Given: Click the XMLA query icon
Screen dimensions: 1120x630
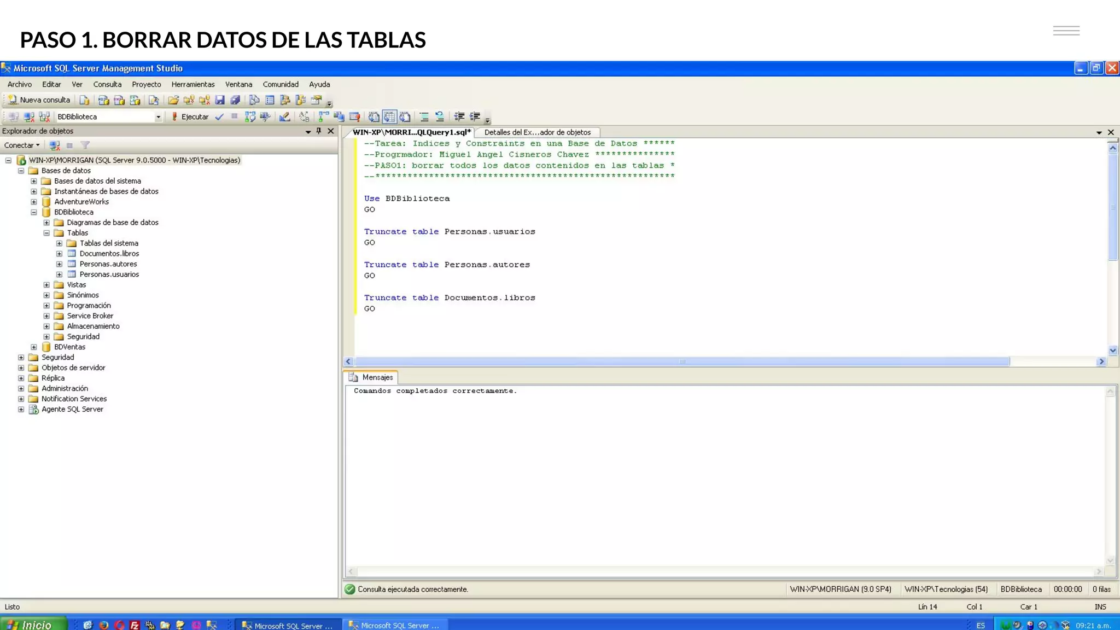Looking at the screenshot, I should 135,100.
